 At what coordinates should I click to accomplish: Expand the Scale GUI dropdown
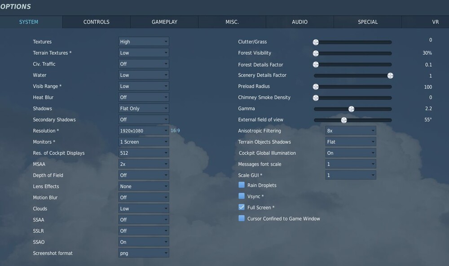point(351,175)
